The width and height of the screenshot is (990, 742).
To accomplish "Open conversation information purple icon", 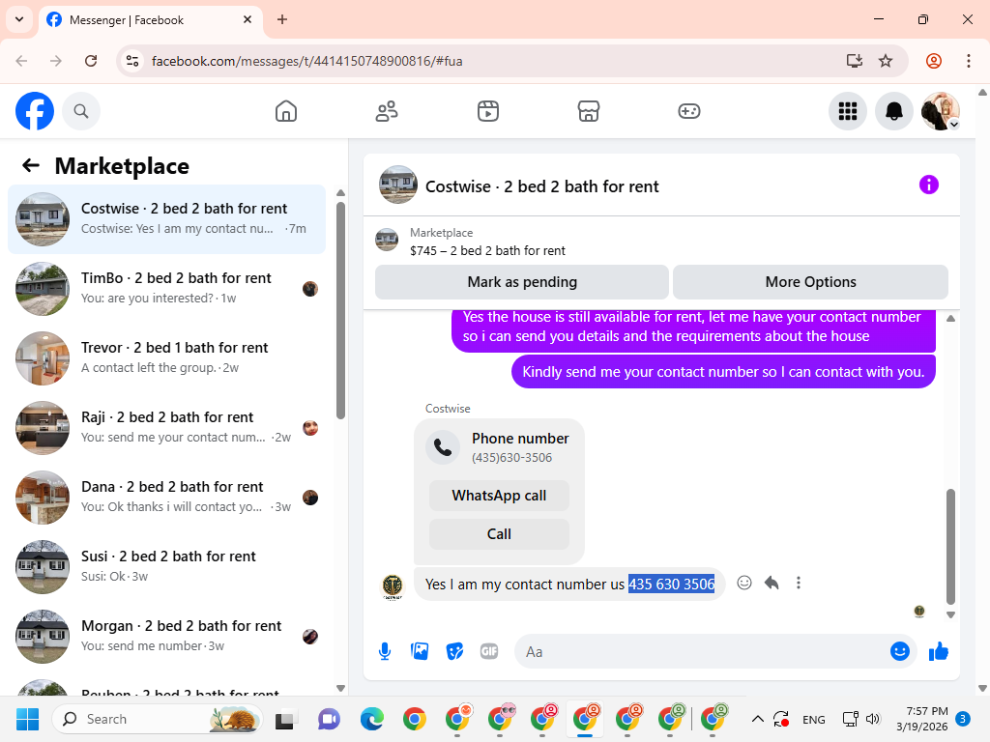I will 929,185.
